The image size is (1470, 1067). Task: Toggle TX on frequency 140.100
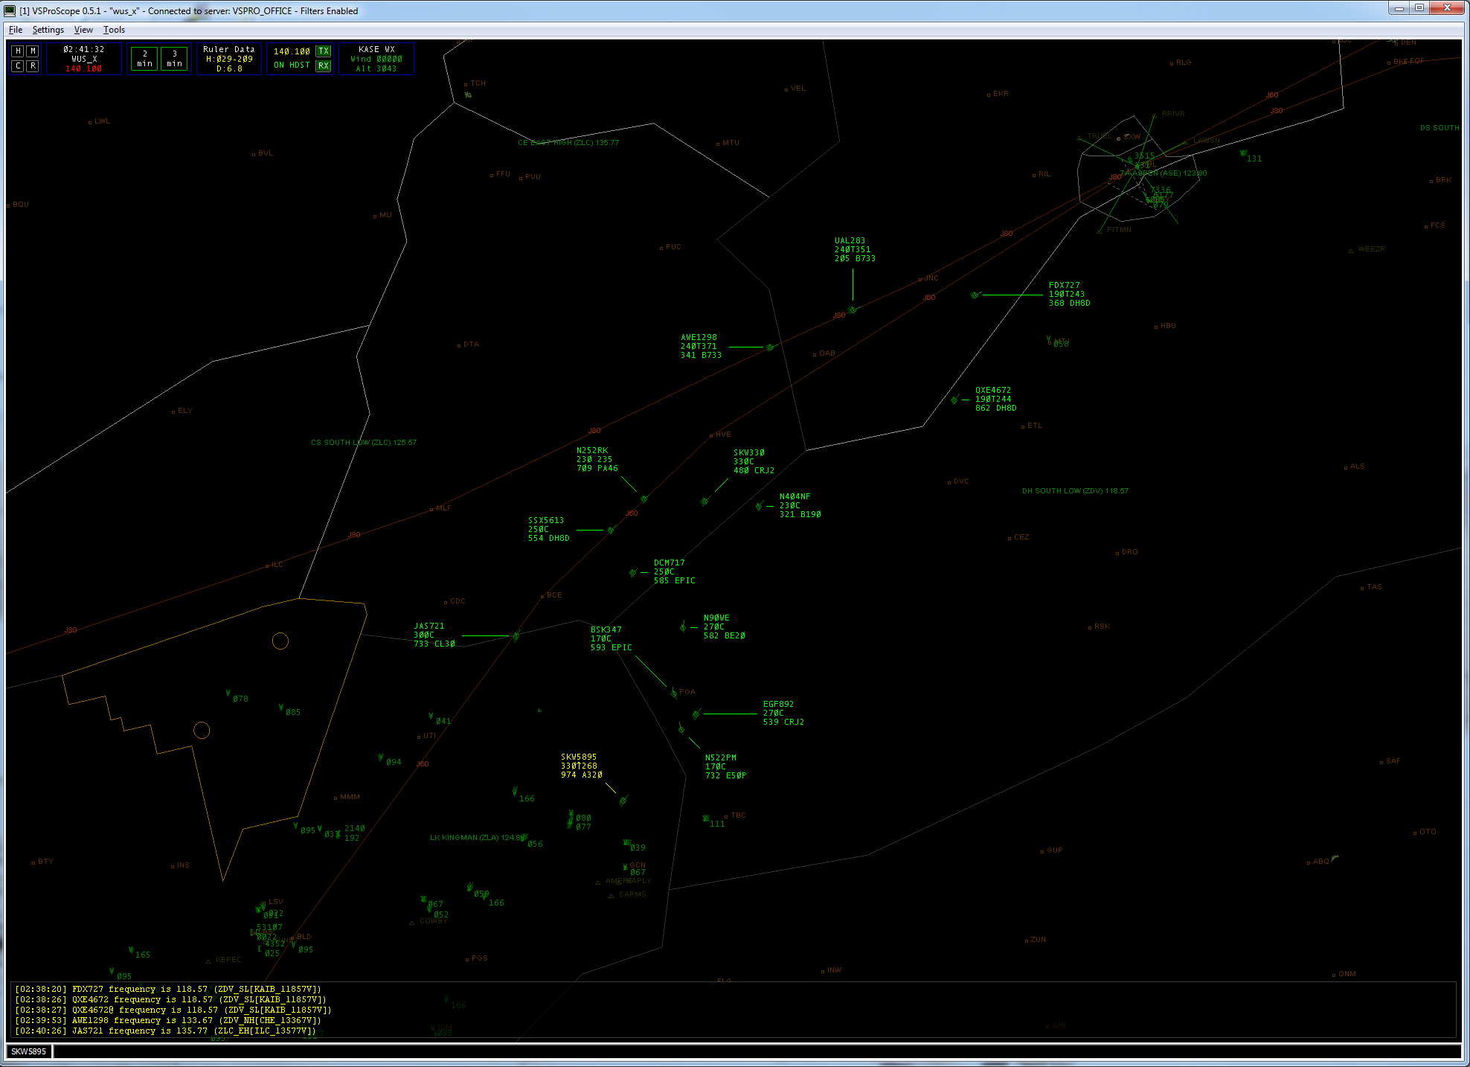pos(323,51)
